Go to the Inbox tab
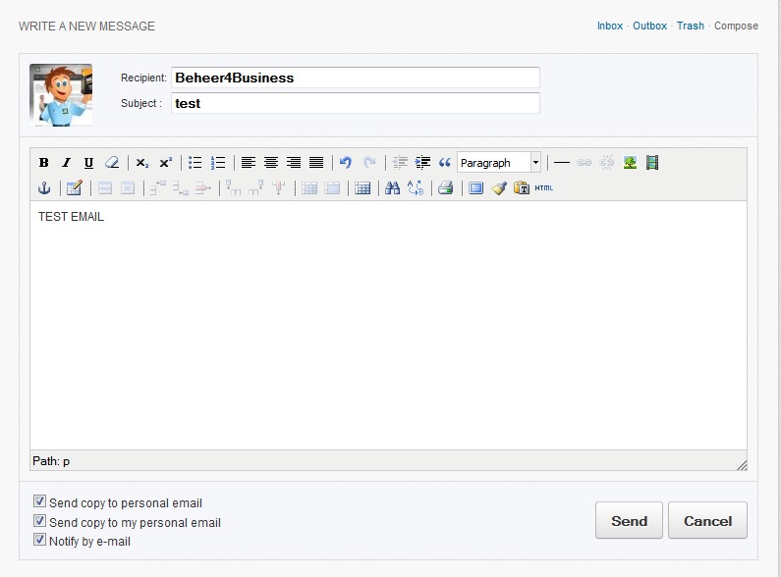This screenshot has height=577, width=781. pos(609,26)
